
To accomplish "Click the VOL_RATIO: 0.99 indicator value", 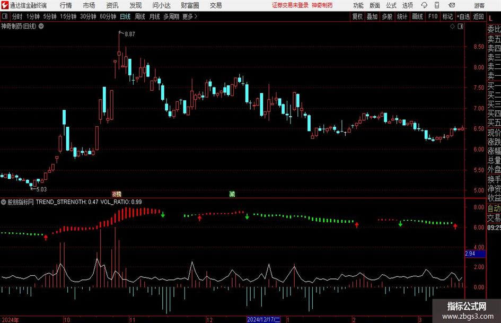I will click(121, 202).
